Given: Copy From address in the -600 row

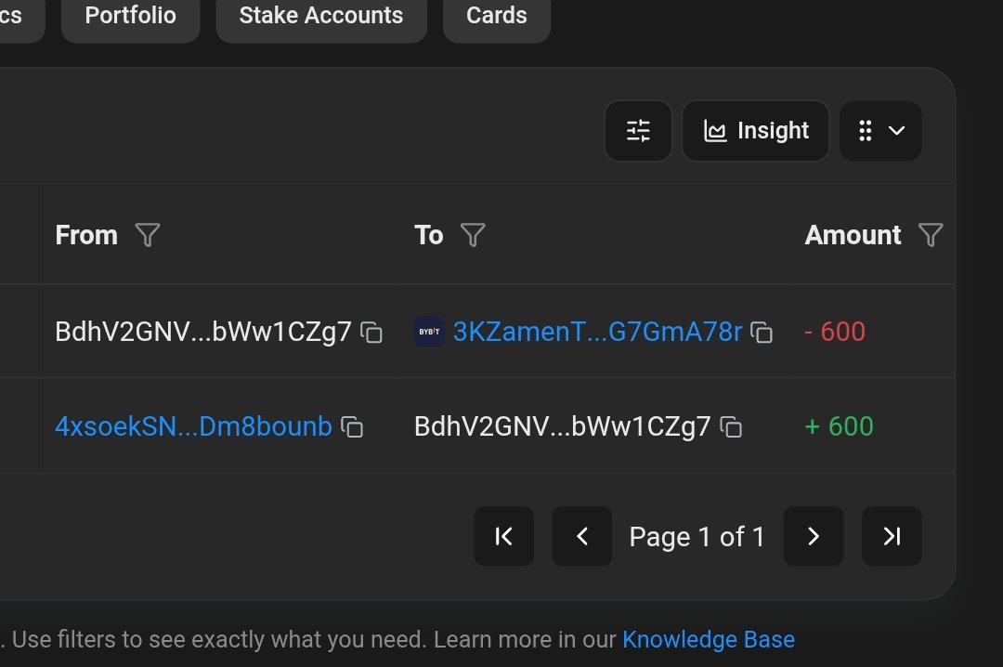Looking at the screenshot, I should click(371, 333).
